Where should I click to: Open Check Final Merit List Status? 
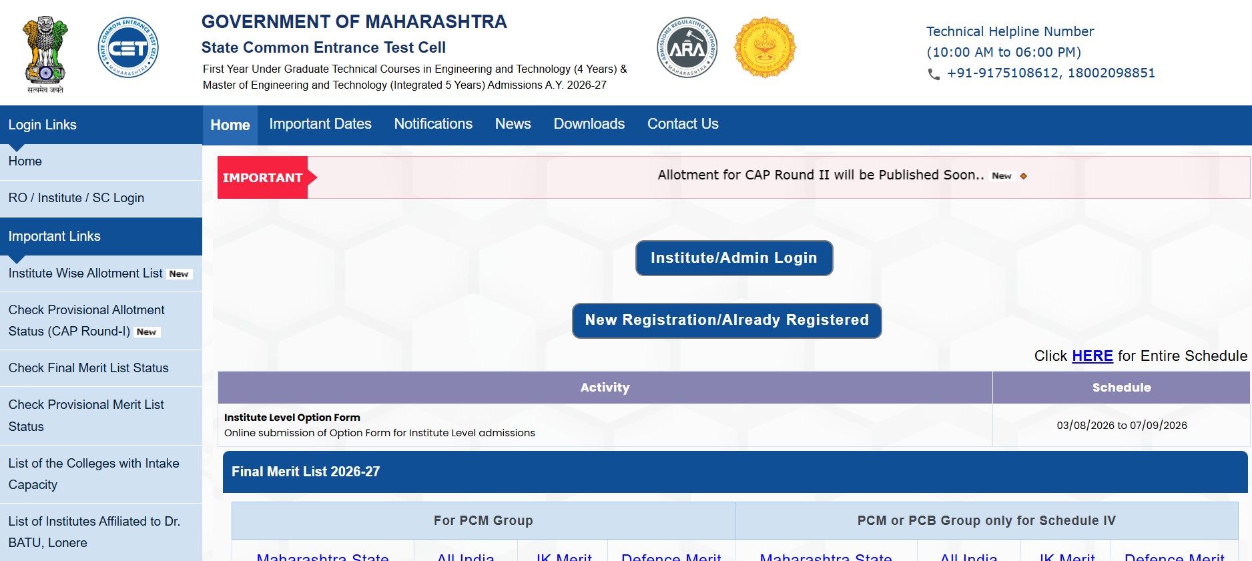coord(101,368)
